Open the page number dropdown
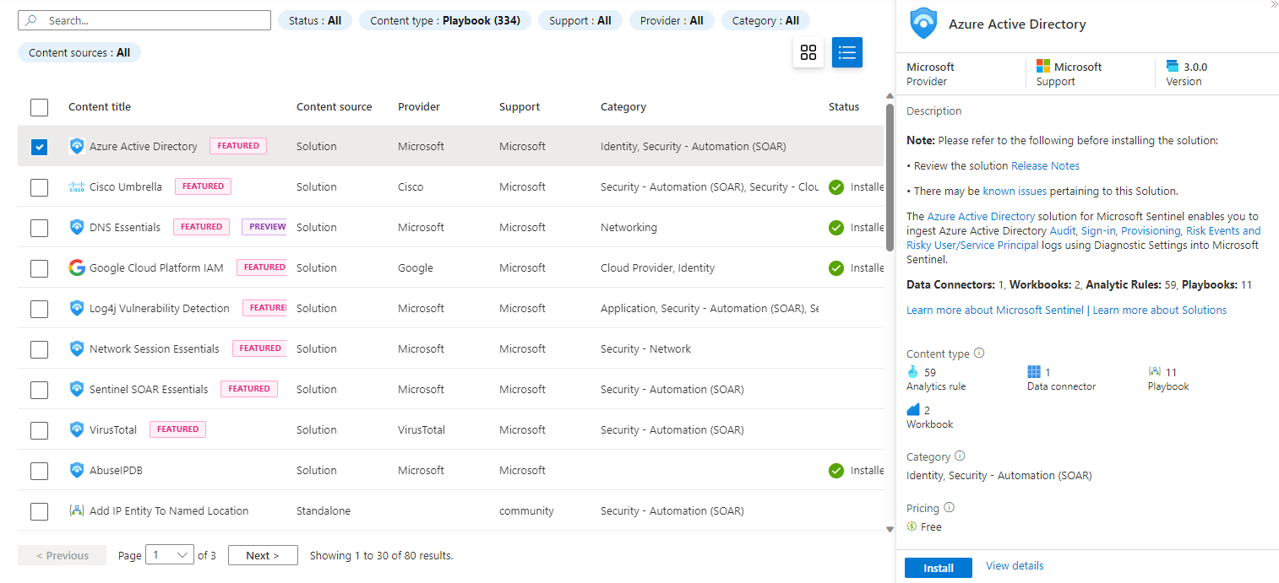The image size is (1279, 583). tap(170, 555)
